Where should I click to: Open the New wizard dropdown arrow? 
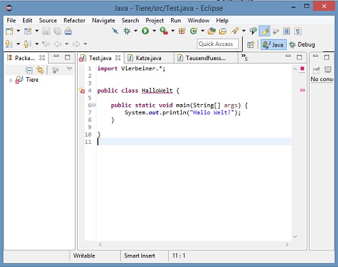click(x=18, y=30)
